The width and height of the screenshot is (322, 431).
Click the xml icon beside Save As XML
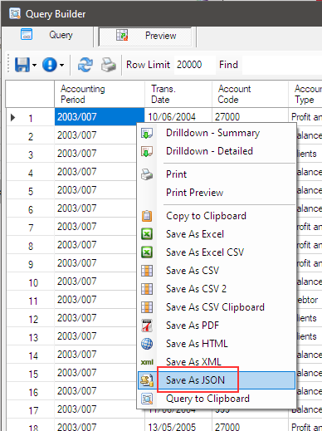click(147, 362)
